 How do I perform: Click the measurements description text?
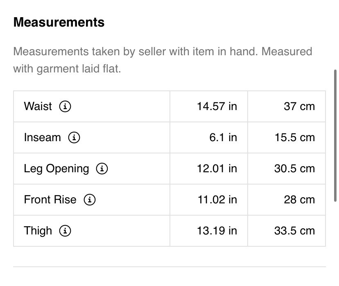coord(163,60)
